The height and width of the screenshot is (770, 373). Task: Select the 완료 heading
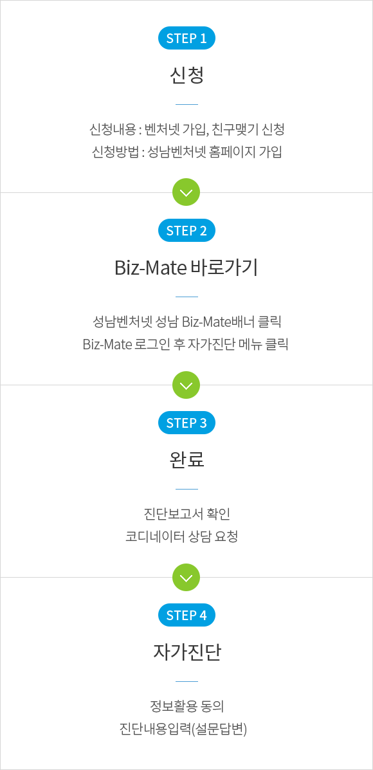(x=186, y=460)
